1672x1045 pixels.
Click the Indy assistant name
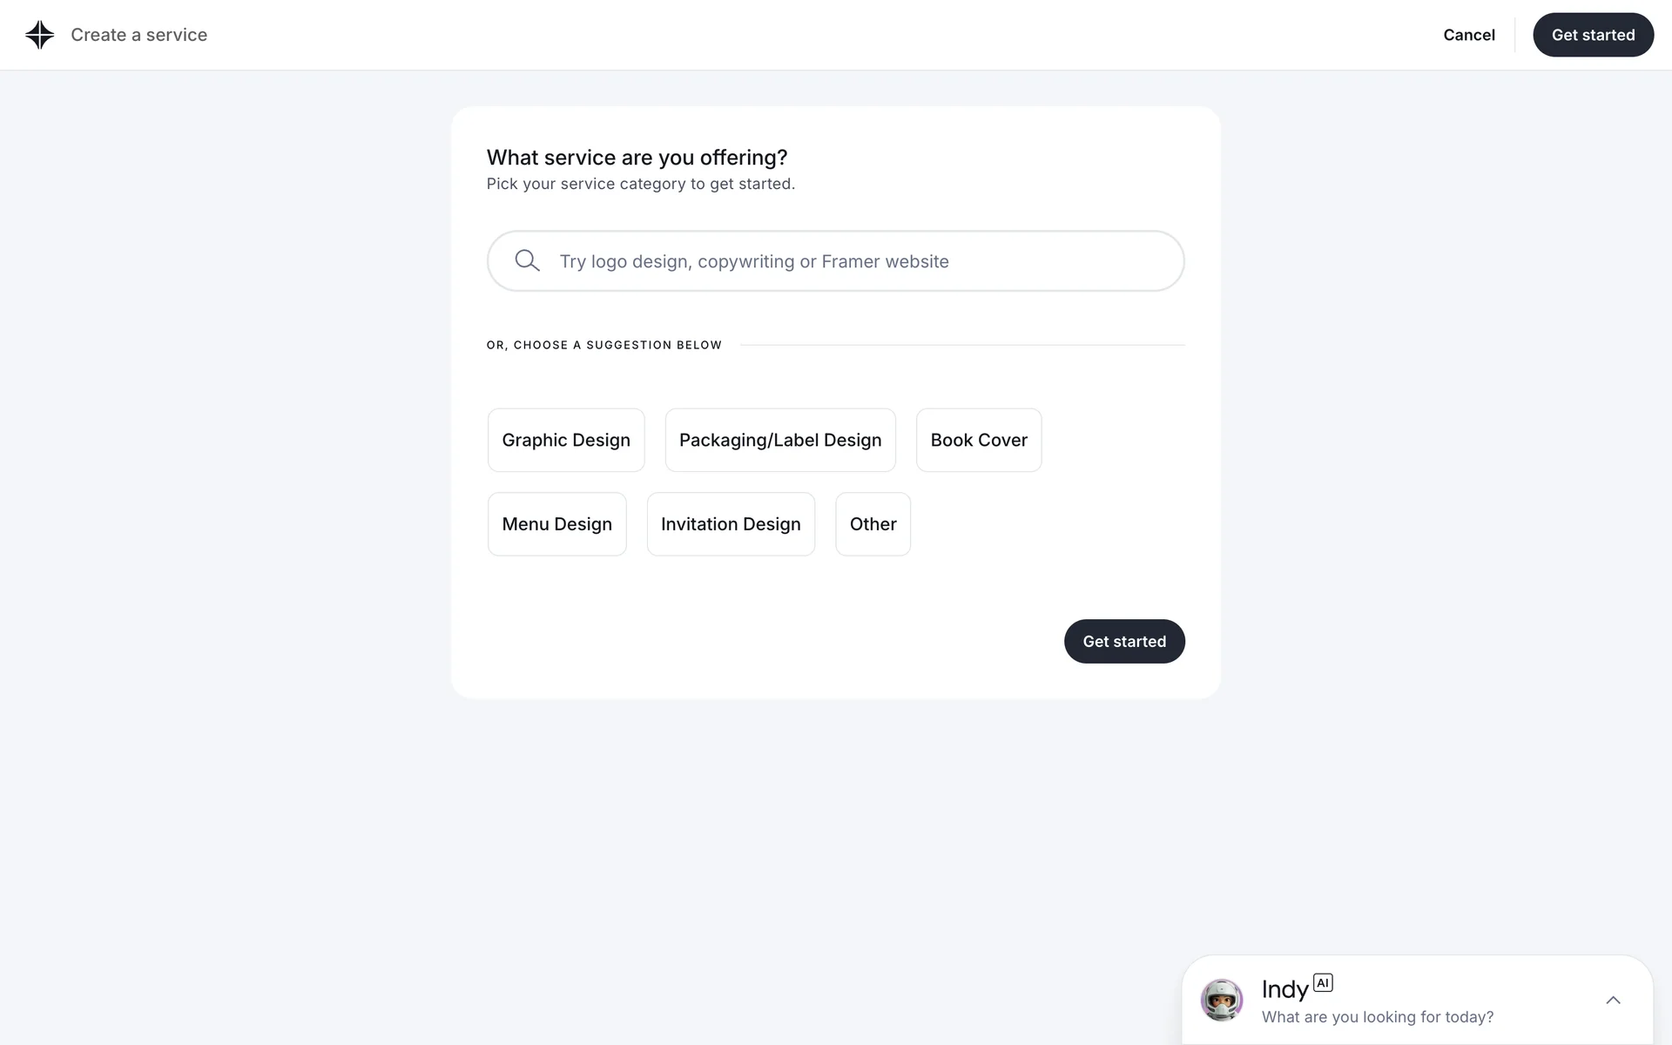pyautogui.click(x=1284, y=989)
